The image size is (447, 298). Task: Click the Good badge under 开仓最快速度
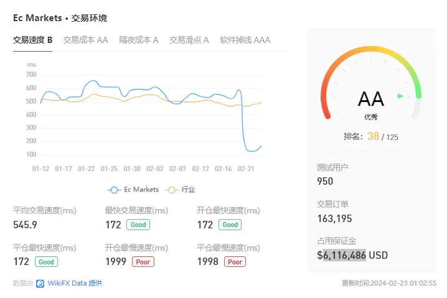[x=230, y=225]
